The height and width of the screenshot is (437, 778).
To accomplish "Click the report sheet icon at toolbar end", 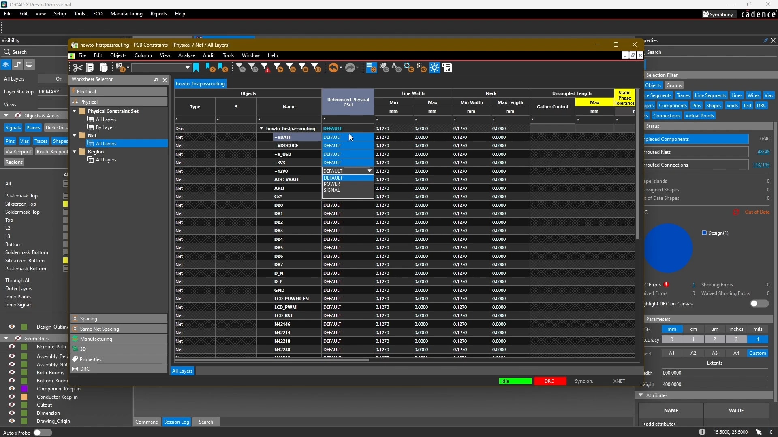I will pos(447,68).
